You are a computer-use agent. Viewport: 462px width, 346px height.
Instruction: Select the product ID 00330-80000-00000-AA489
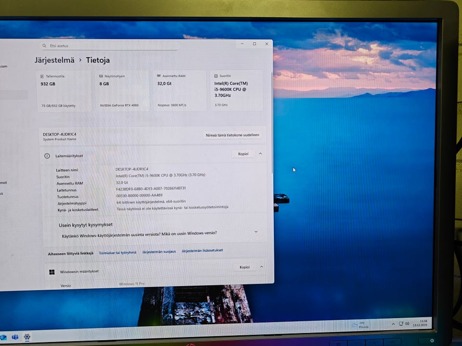point(140,196)
